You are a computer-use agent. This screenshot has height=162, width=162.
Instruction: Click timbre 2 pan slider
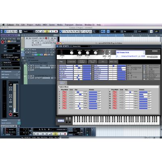coord(79,94)
